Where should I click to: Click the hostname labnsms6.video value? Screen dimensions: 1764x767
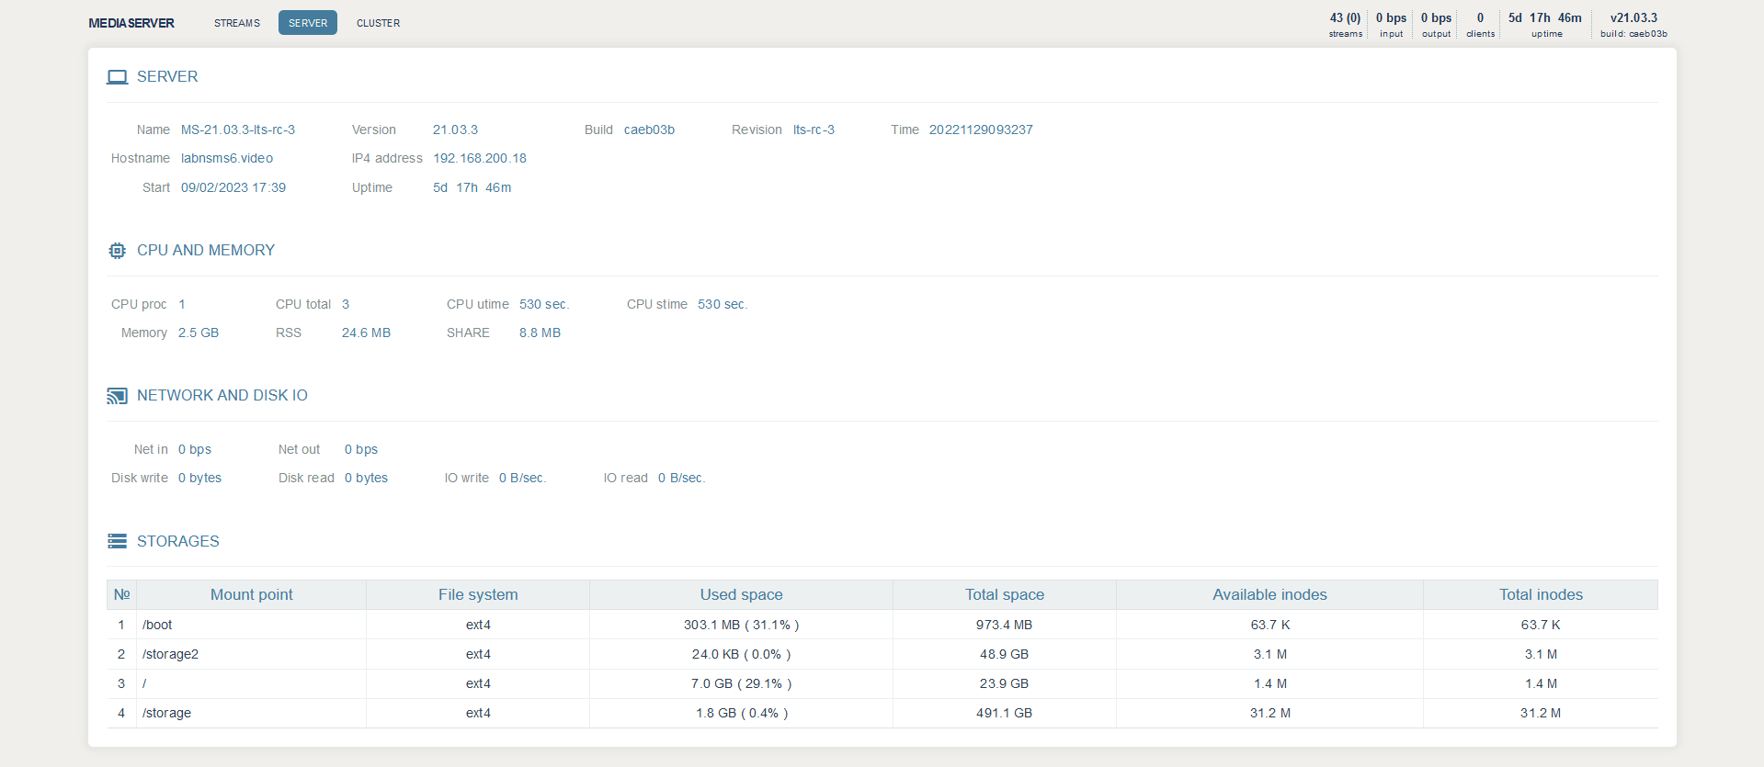[x=227, y=159]
